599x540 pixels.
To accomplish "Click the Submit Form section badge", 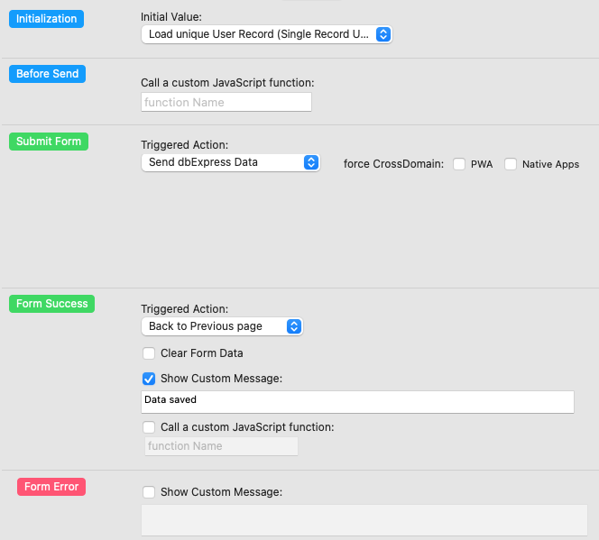I will click(49, 142).
